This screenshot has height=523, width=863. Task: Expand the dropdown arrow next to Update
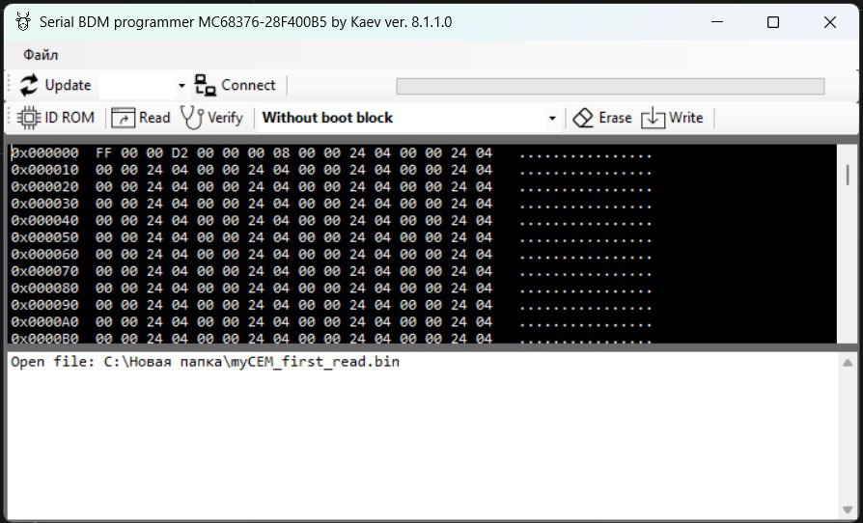click(x=181, y=86)
